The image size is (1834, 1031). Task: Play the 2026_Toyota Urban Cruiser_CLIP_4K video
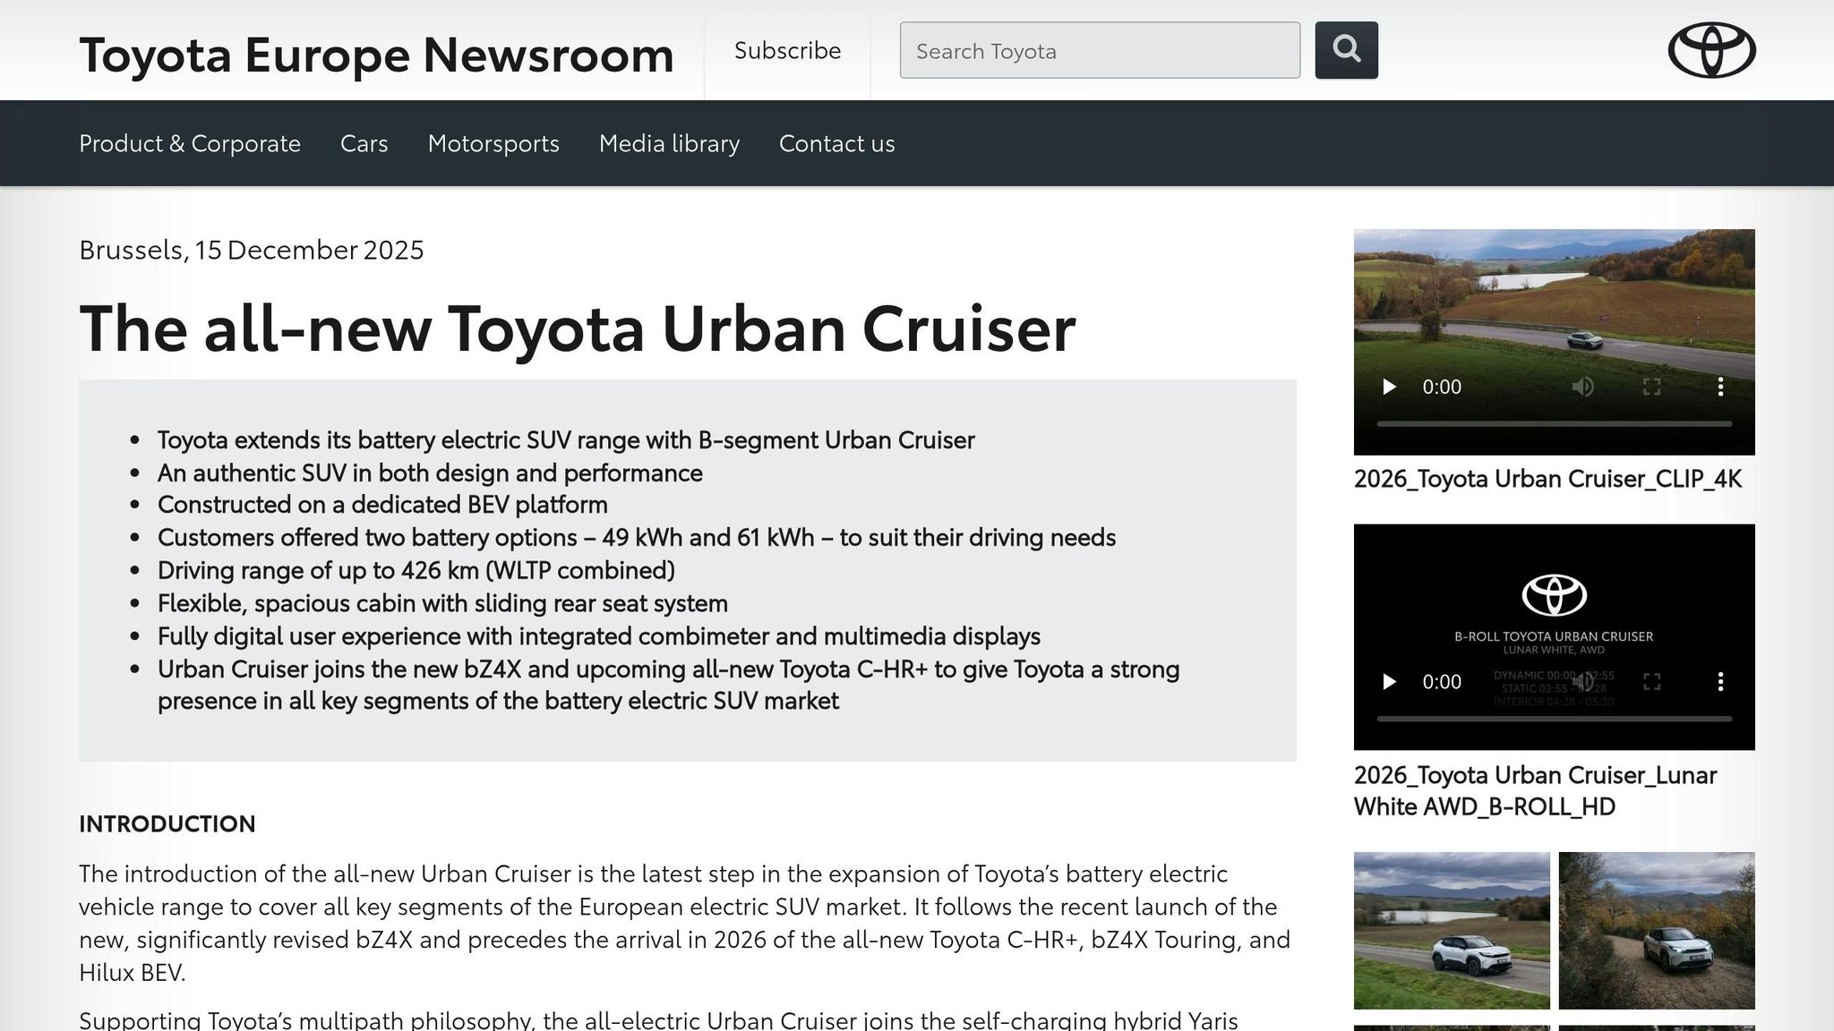point(1389,387)
